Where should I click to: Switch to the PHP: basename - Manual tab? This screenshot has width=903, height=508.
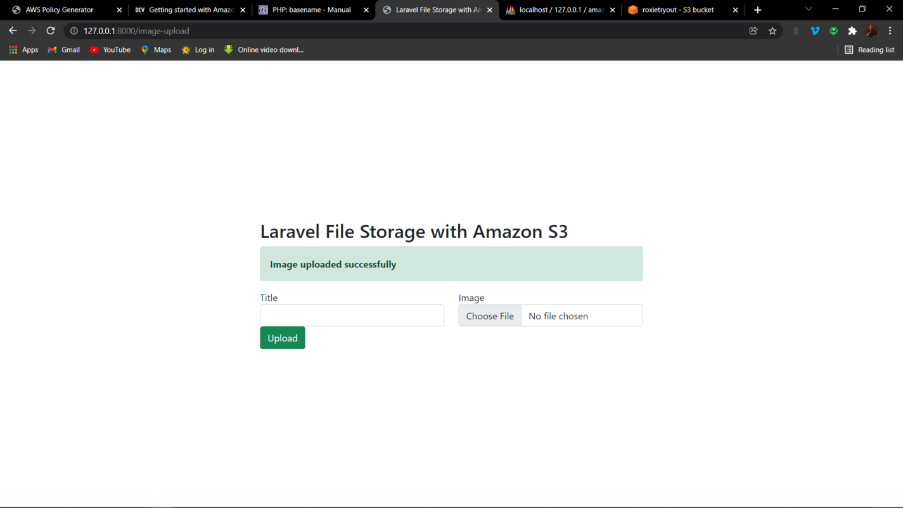311,10
